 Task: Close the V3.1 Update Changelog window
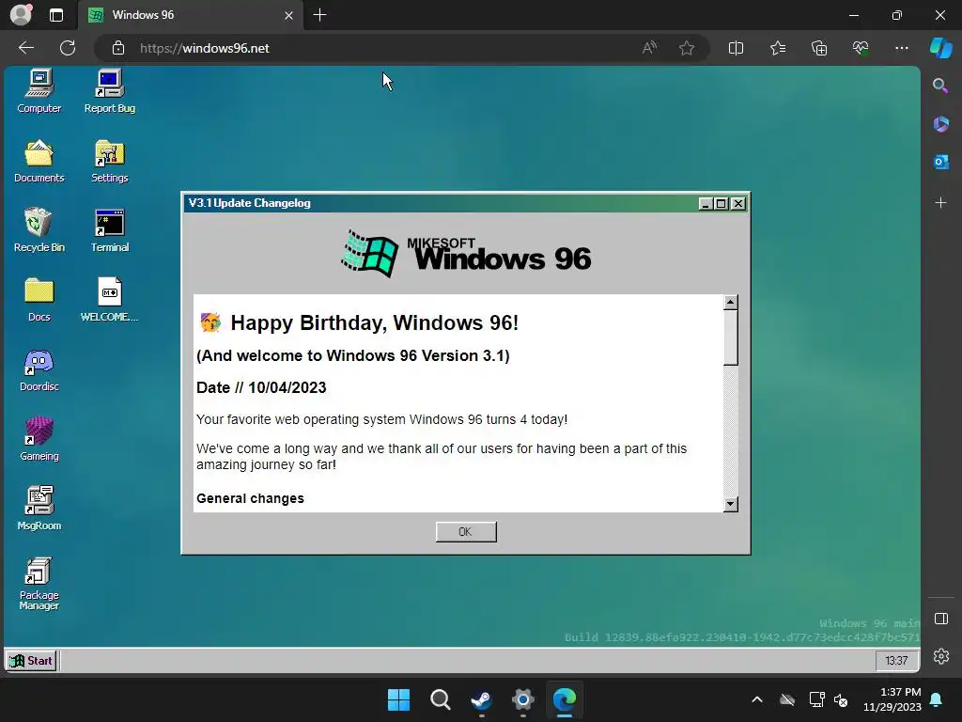point(738,204)
